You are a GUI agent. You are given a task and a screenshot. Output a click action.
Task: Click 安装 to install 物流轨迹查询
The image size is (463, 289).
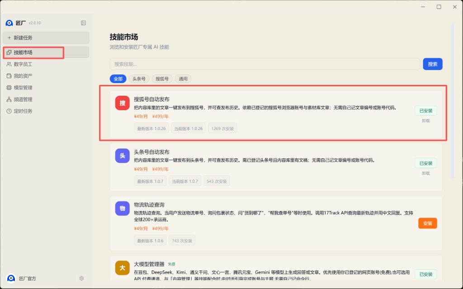point(427,223)
